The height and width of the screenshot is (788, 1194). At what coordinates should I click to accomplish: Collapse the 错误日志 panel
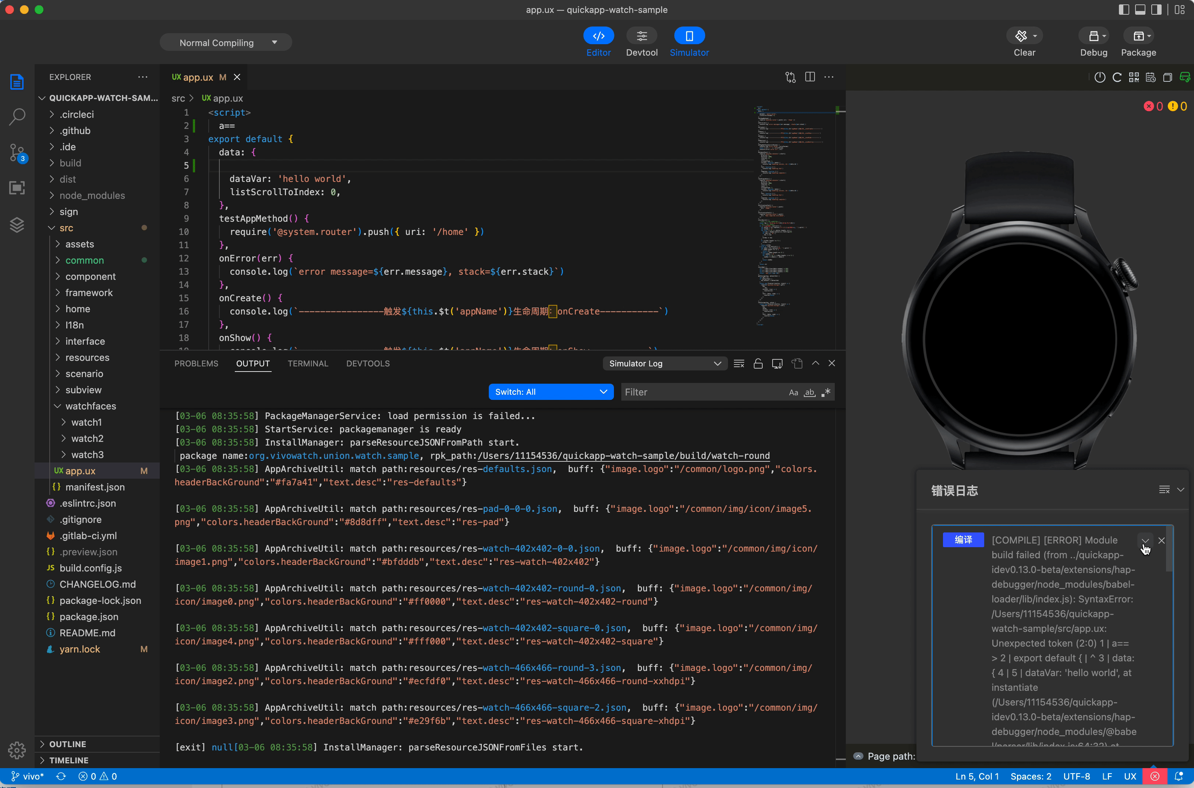click(1180, 490)
